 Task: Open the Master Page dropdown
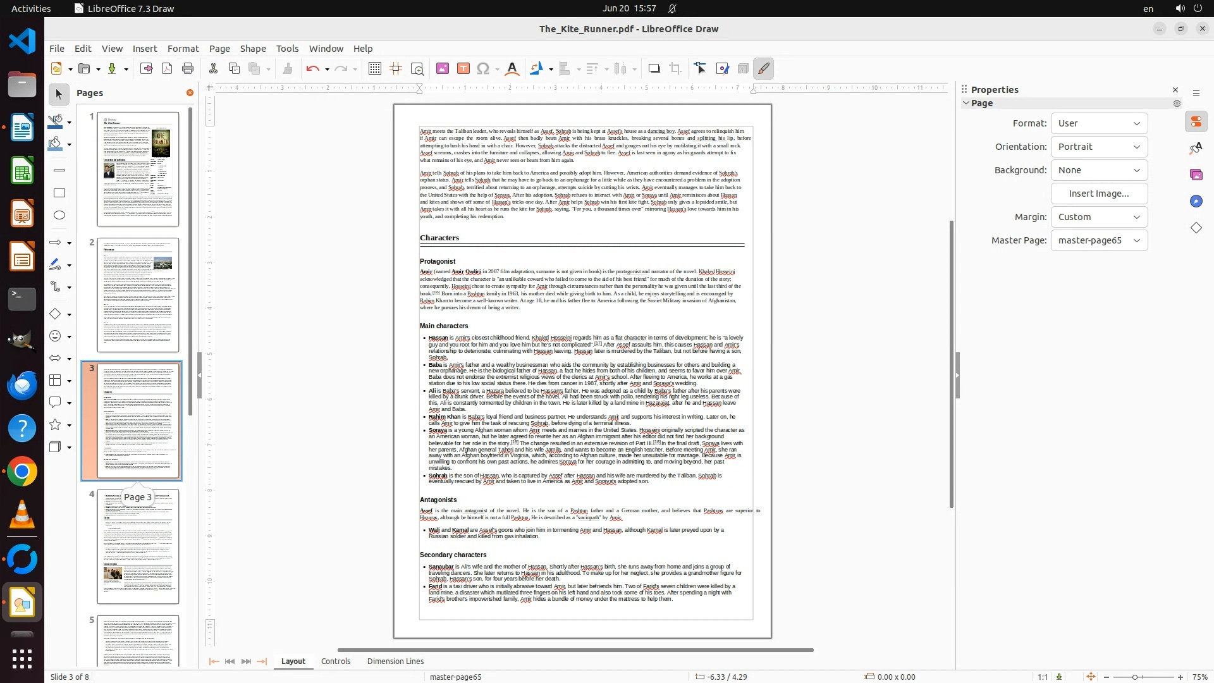pyautogui.click(x=1099, y=240)
